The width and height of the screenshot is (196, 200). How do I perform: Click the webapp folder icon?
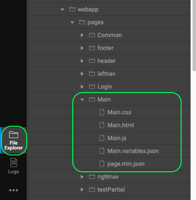(72, 9)
